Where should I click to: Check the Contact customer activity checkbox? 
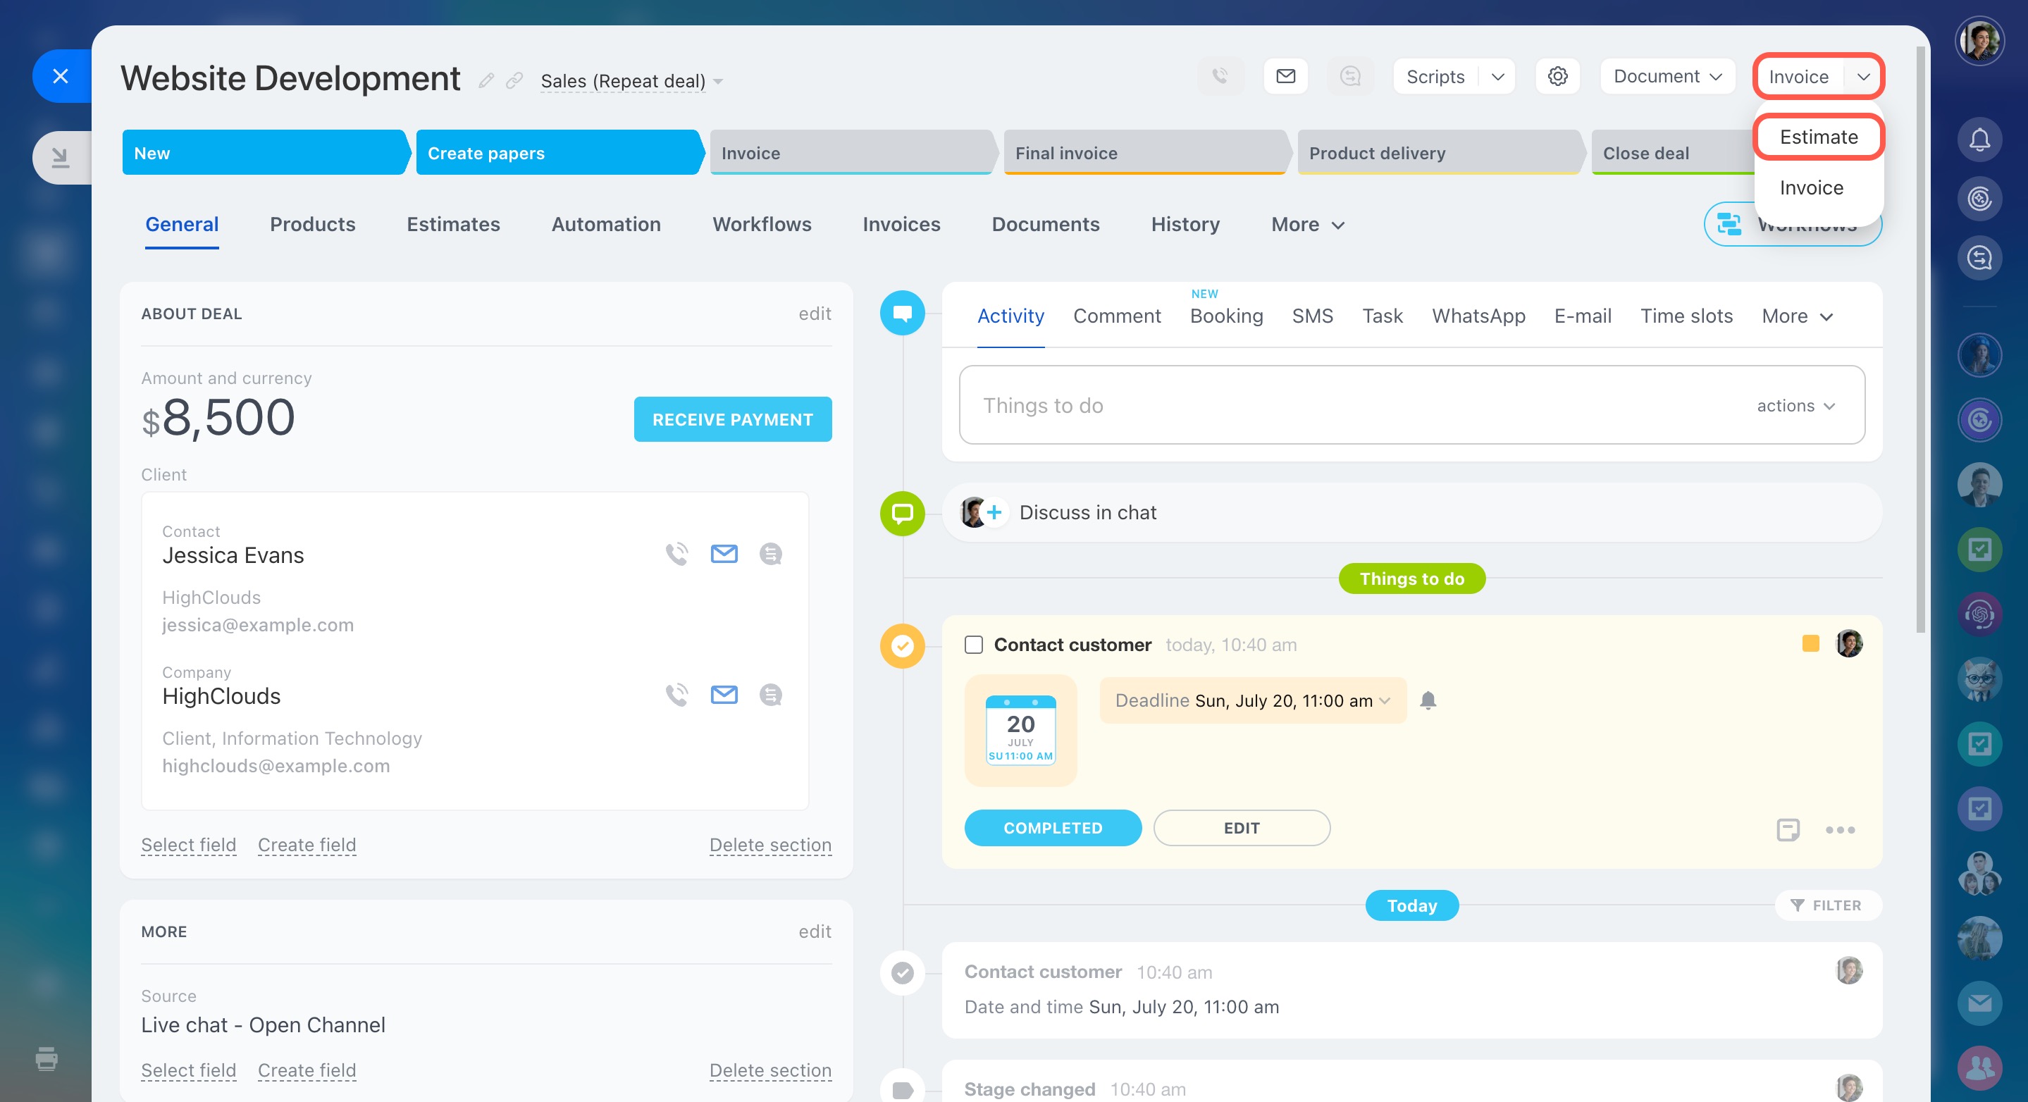click(x=974, y=645)
